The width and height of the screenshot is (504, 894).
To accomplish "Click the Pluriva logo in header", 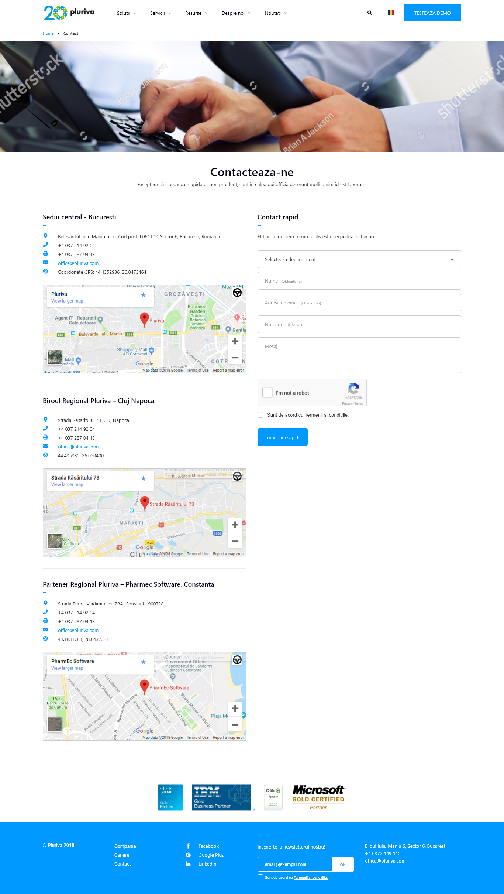I will point(69,13).
